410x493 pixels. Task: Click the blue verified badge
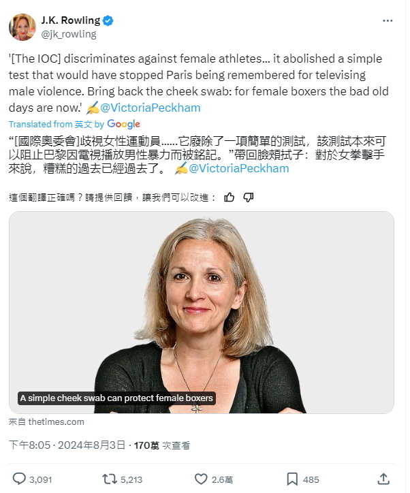point(108,20)
